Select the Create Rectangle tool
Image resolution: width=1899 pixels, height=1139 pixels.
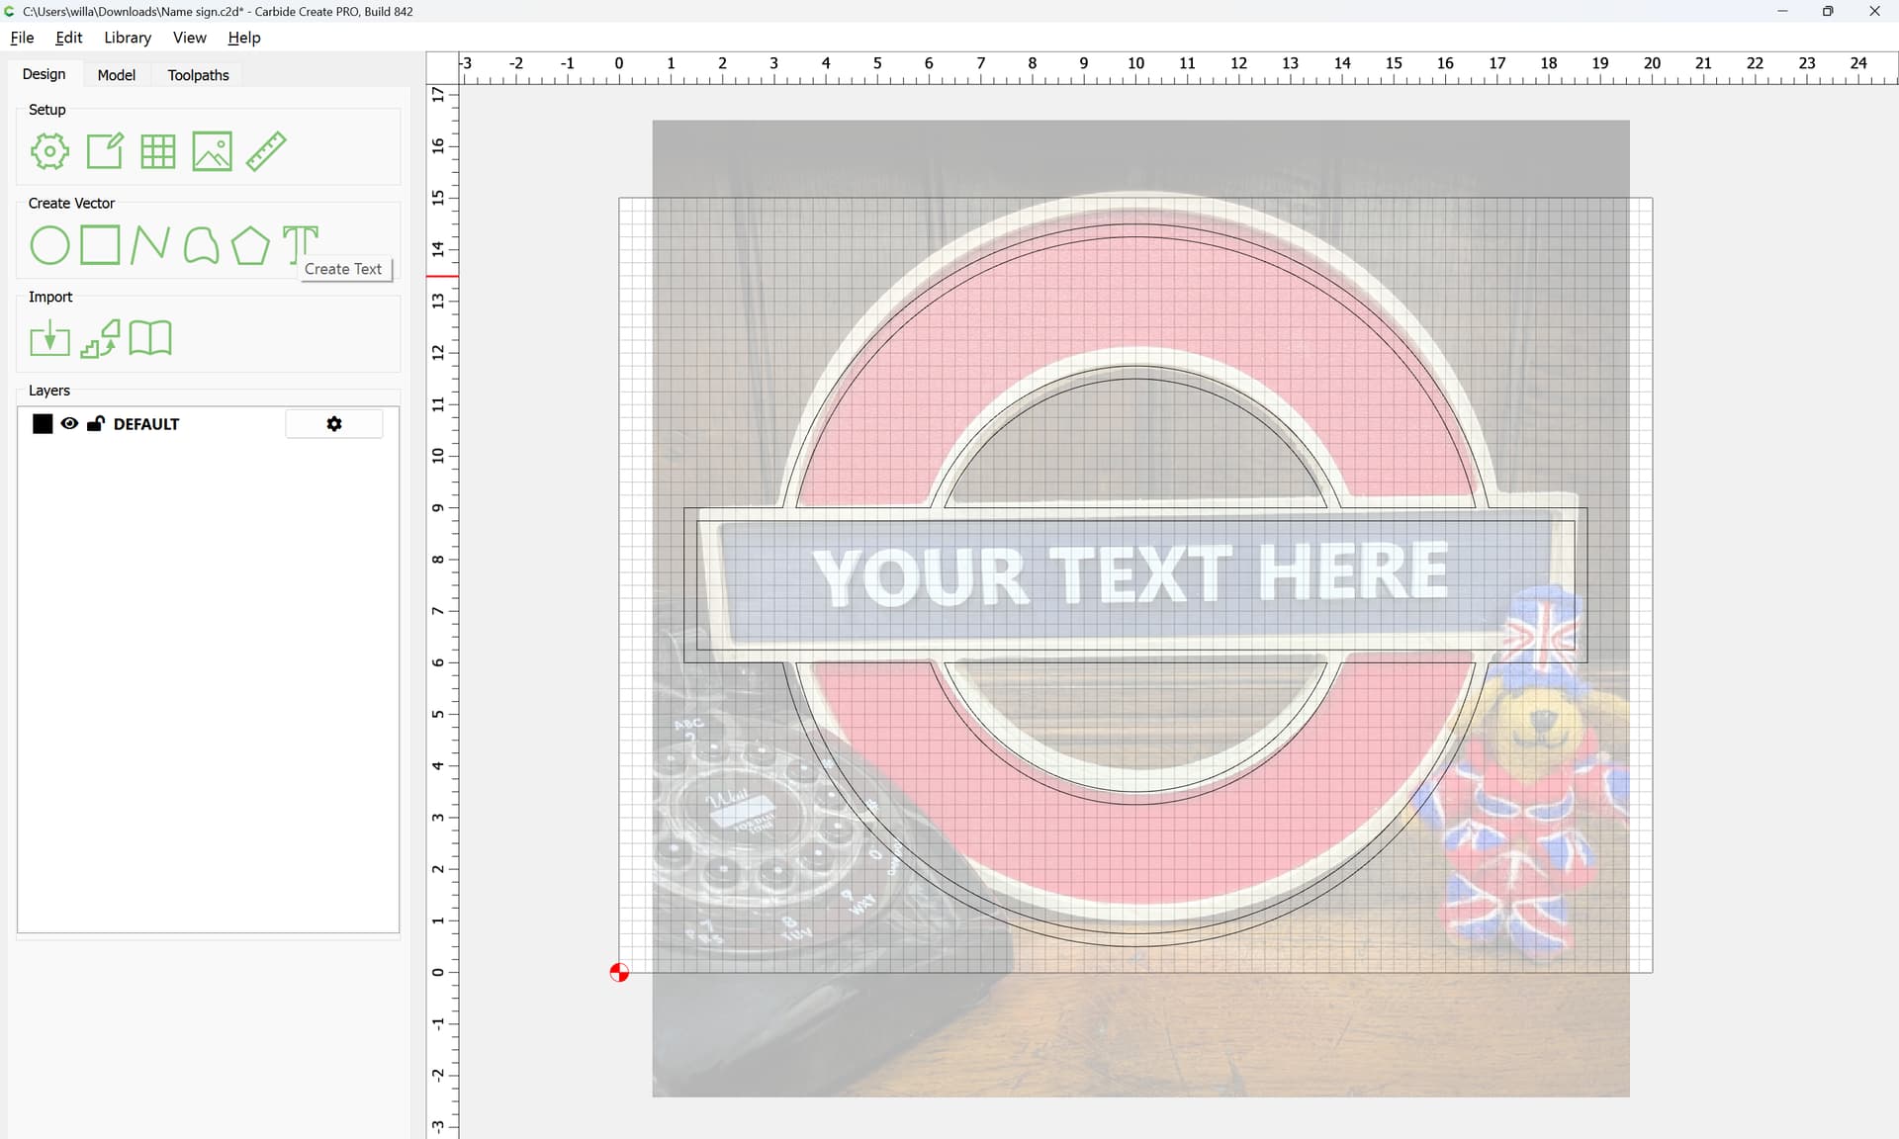[x=100, y=245]
